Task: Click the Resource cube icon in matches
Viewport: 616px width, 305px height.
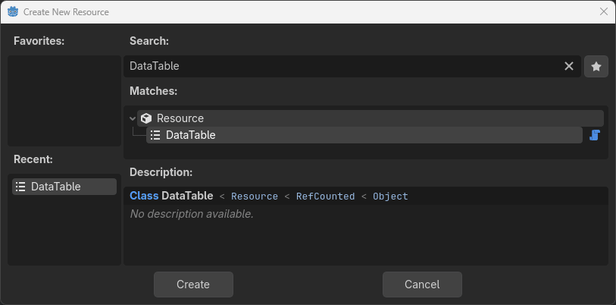Action: click(x=146, y=118)
